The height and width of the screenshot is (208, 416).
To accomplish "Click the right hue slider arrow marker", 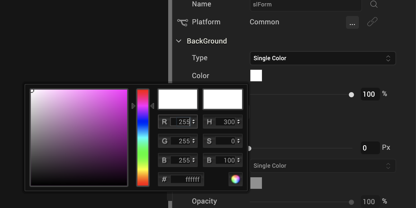I will coord(152,106).
